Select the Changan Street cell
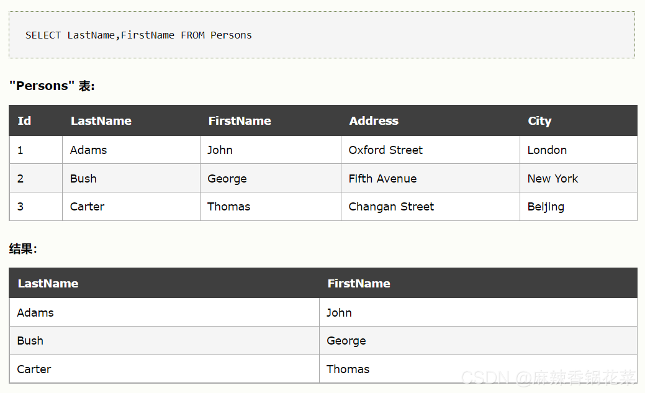This screenshot has height=393, width=645. pos(430,207)
